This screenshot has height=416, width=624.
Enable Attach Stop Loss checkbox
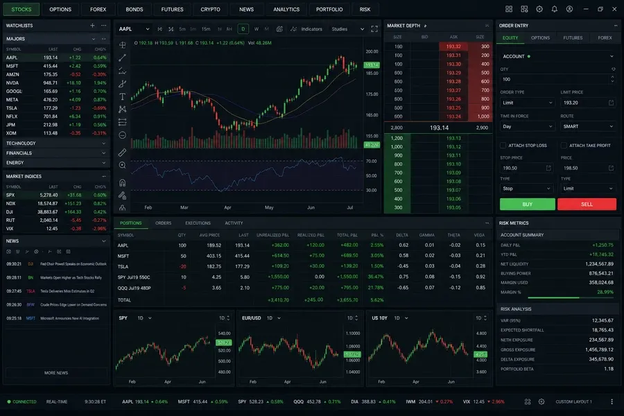[503, 146]
